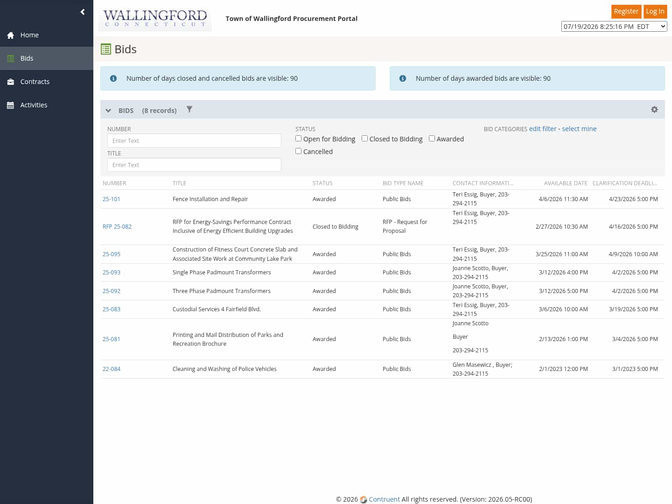Open Home in the sidebar menu
Image resolution: width=672 pixels, height=504 pixels.
click(x=47, y=35)
